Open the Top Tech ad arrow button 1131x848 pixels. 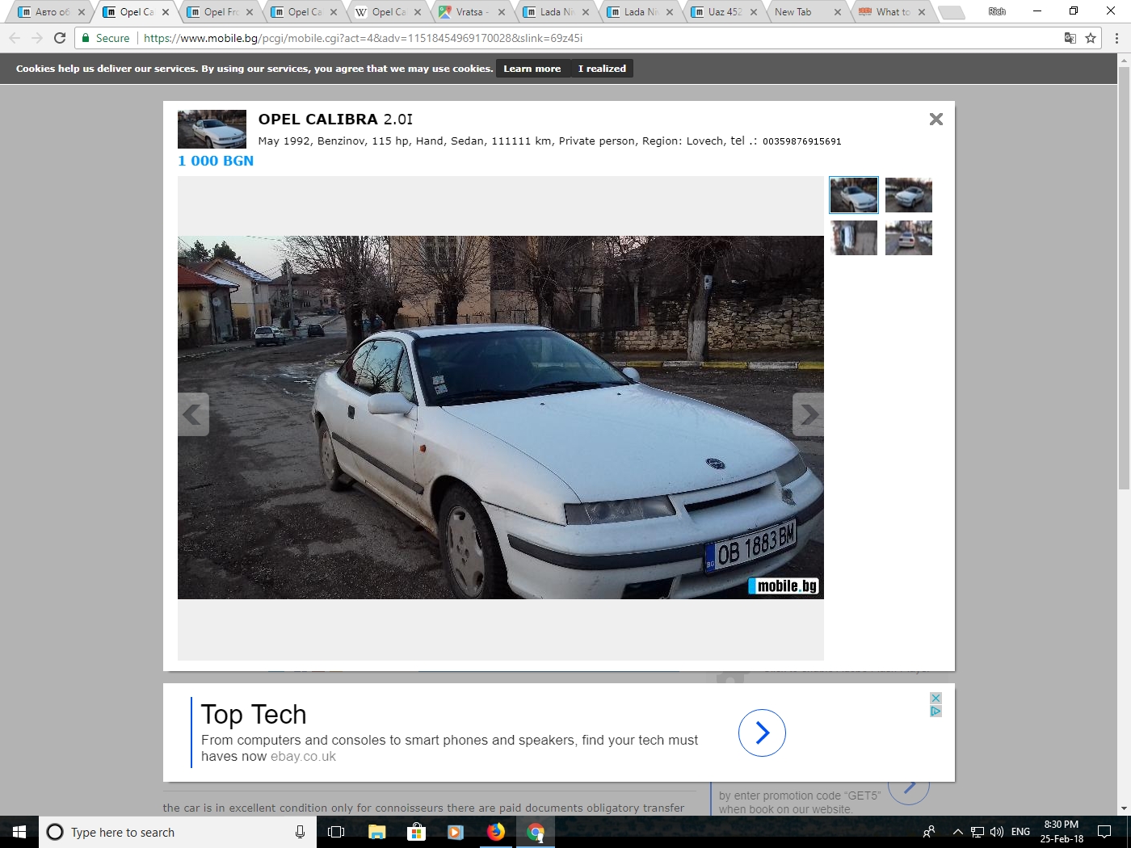[762, 733]
